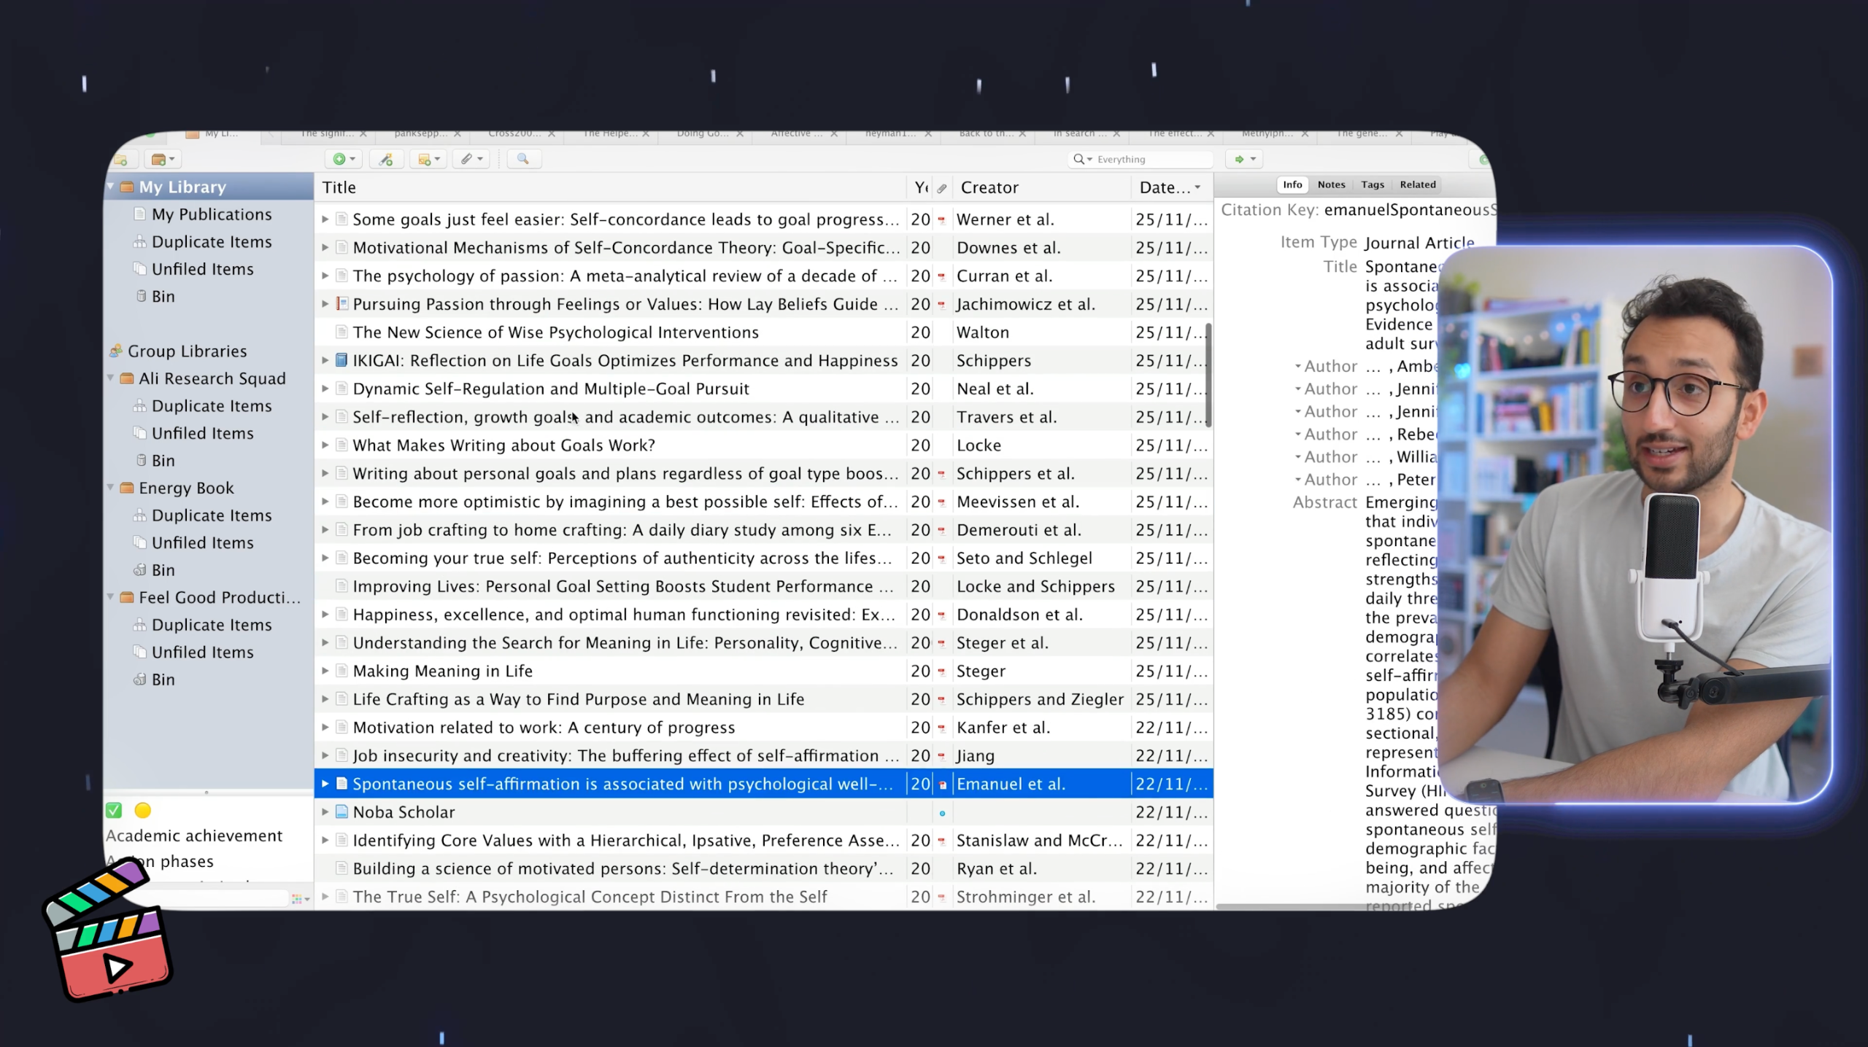Open the New Note toolbar button

coord(425,159)
